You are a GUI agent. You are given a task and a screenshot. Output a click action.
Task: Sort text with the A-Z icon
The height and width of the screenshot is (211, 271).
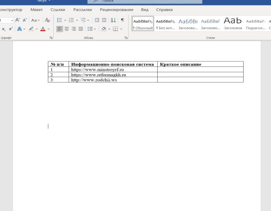click(113, 20)
